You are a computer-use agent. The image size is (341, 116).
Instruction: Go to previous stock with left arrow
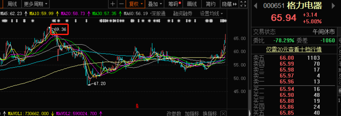coord(256,6)
